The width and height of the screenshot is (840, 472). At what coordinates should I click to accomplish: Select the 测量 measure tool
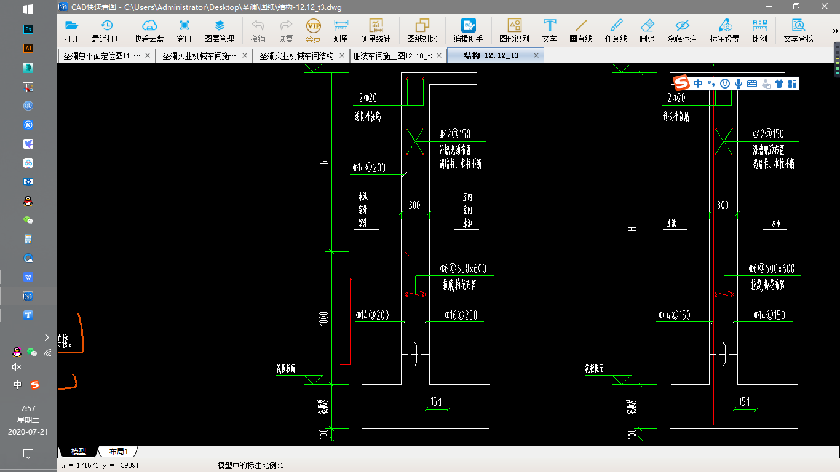click(341, 31)
